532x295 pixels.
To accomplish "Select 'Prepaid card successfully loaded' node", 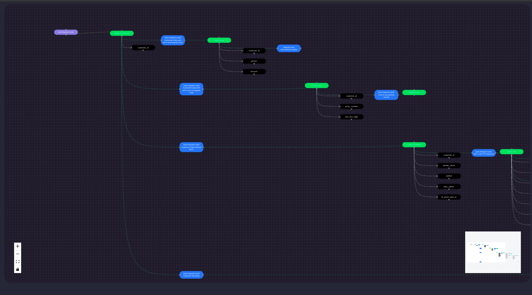I will (x=289, y=48).
